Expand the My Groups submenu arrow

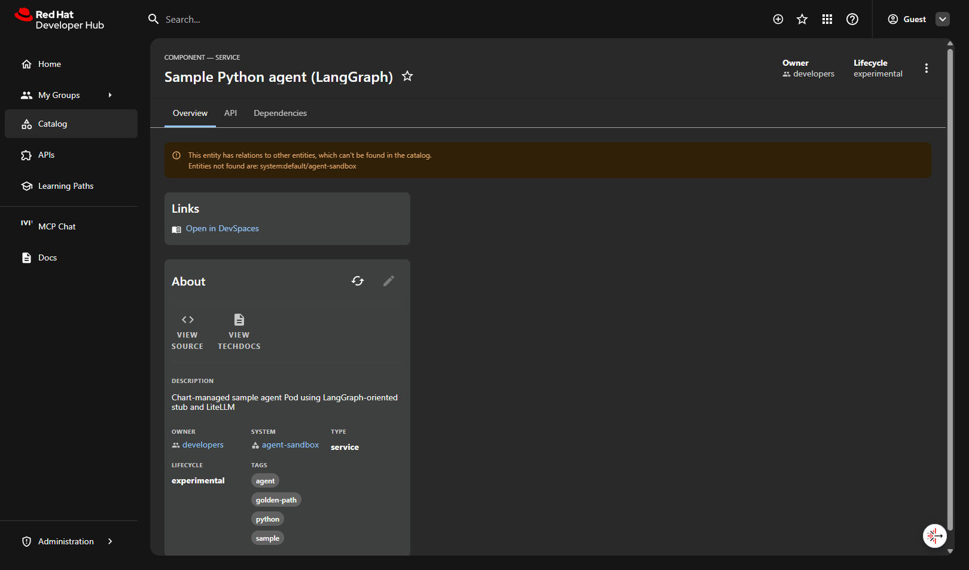[x=110, y=95]
